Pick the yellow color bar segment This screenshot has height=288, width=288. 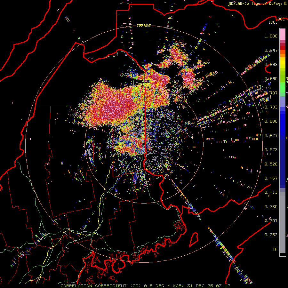click(283, 63)
